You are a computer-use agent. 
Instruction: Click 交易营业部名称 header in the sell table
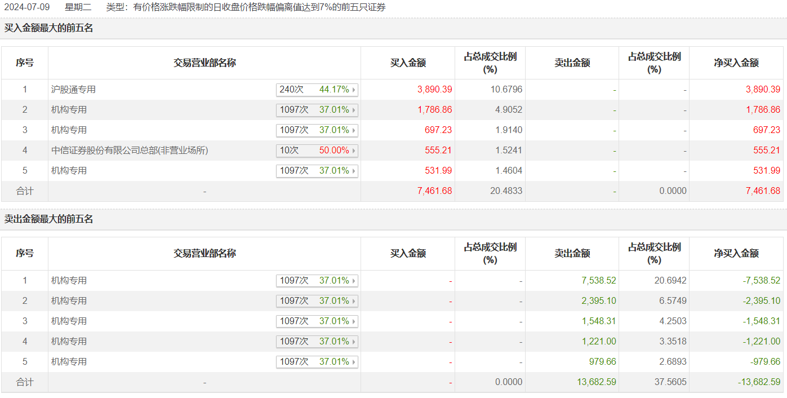204,254
